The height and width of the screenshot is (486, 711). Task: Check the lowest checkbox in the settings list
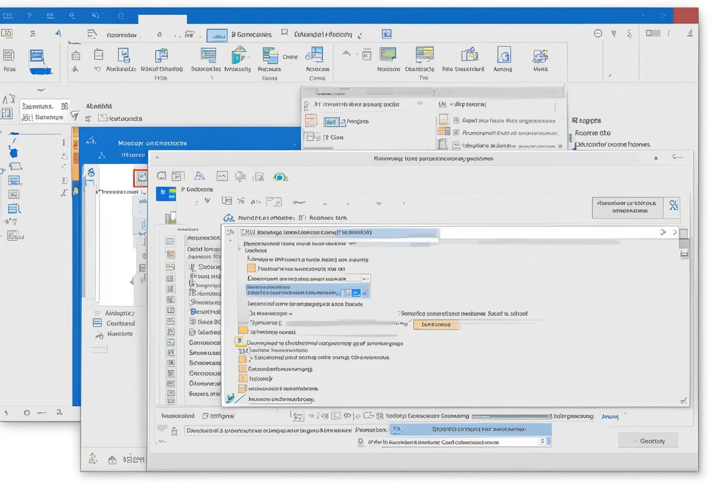(x=243, y=388)
